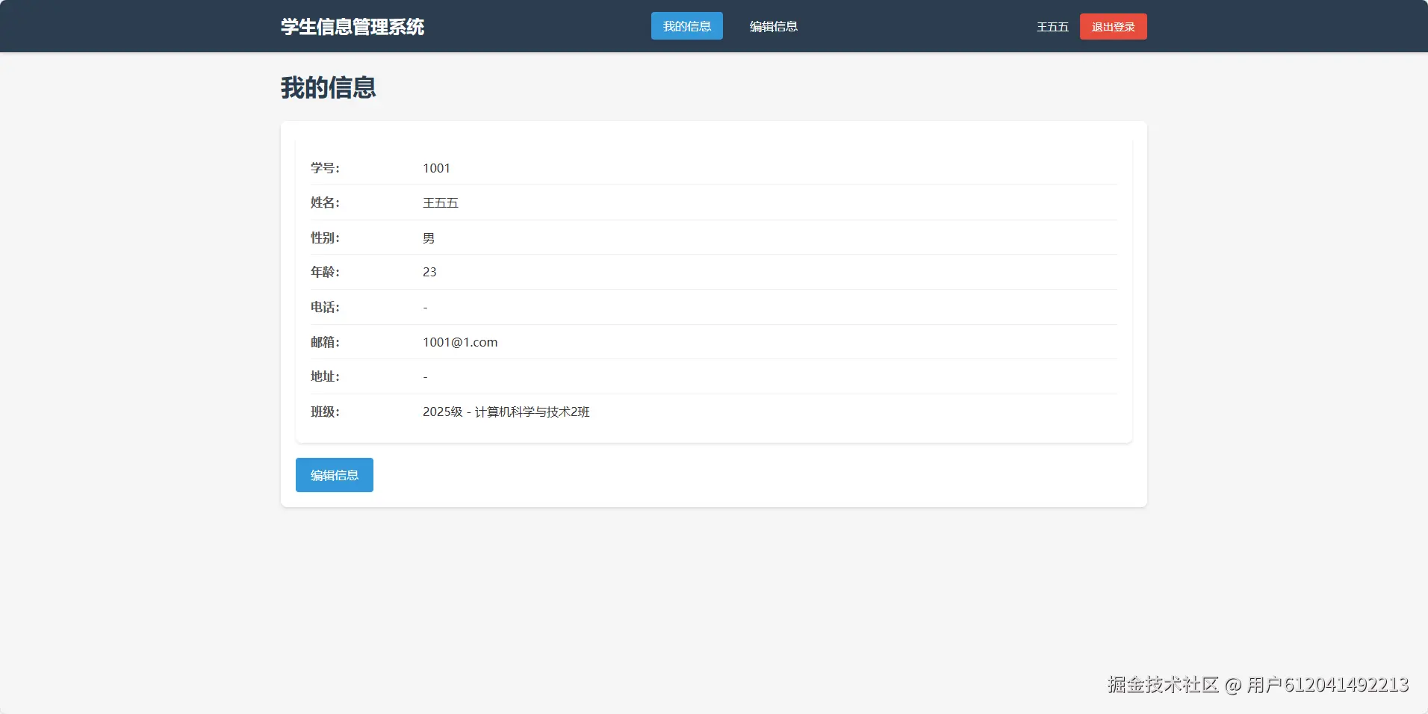Image resolution: width=1428 pixels, height=714 pixels.
Task: Log out with the 退出登录 button
Action: pos(1113,27)
